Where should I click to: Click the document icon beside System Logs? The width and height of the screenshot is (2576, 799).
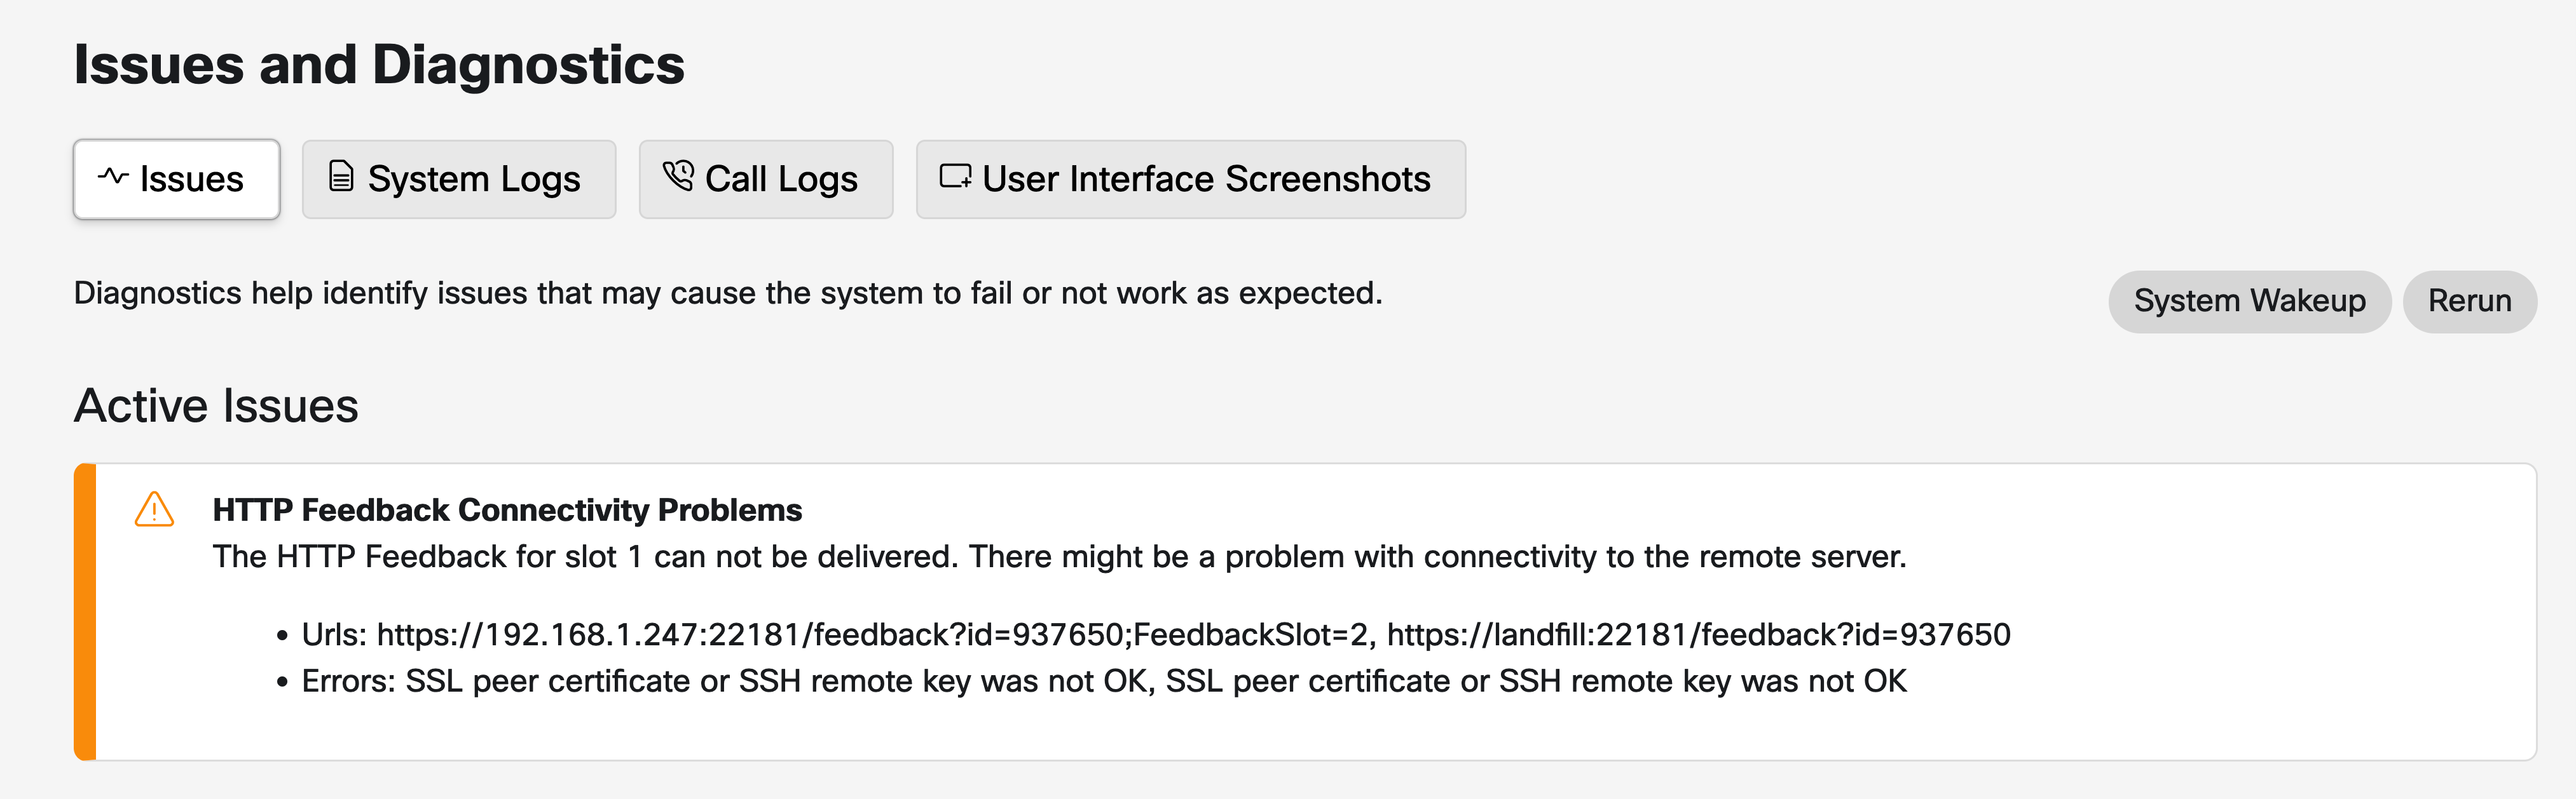341,177
